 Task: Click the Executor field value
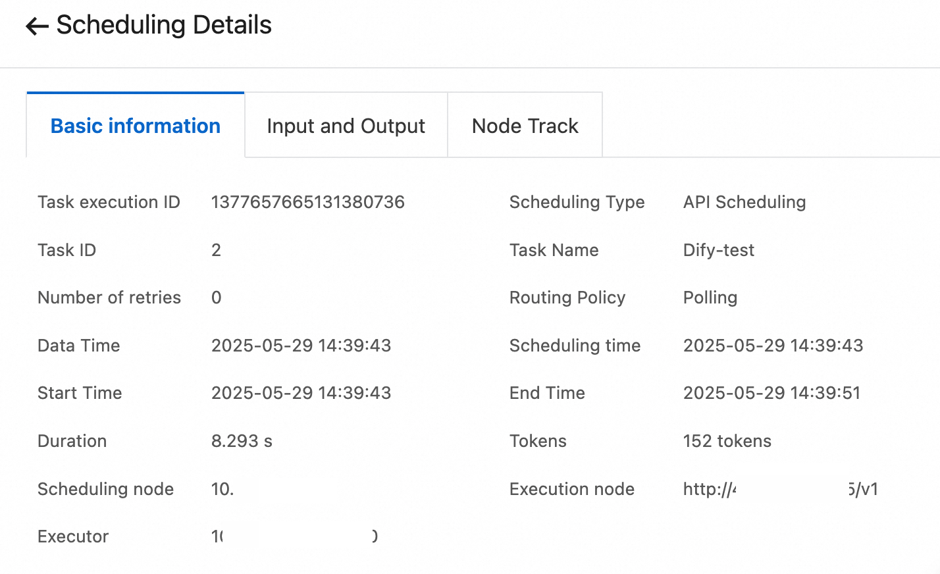[x=294, y=536]
